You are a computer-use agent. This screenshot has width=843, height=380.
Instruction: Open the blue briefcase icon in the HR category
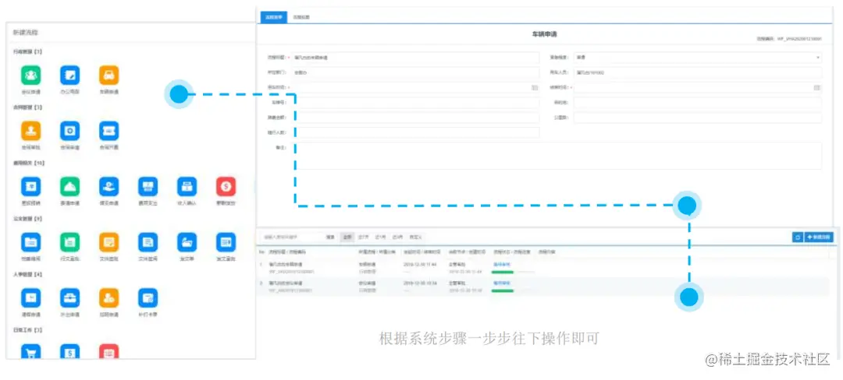tap(70, 298)
